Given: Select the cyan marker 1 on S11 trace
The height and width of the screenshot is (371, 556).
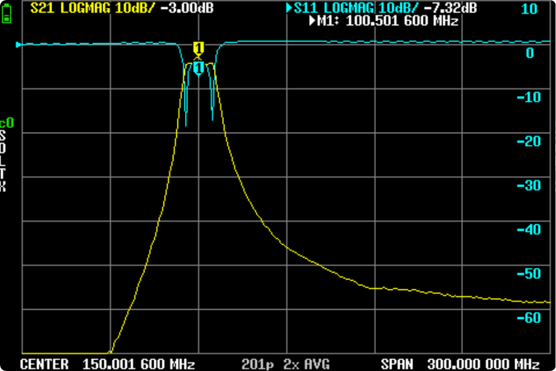Looking at the screenshot, I should point(198,68).
